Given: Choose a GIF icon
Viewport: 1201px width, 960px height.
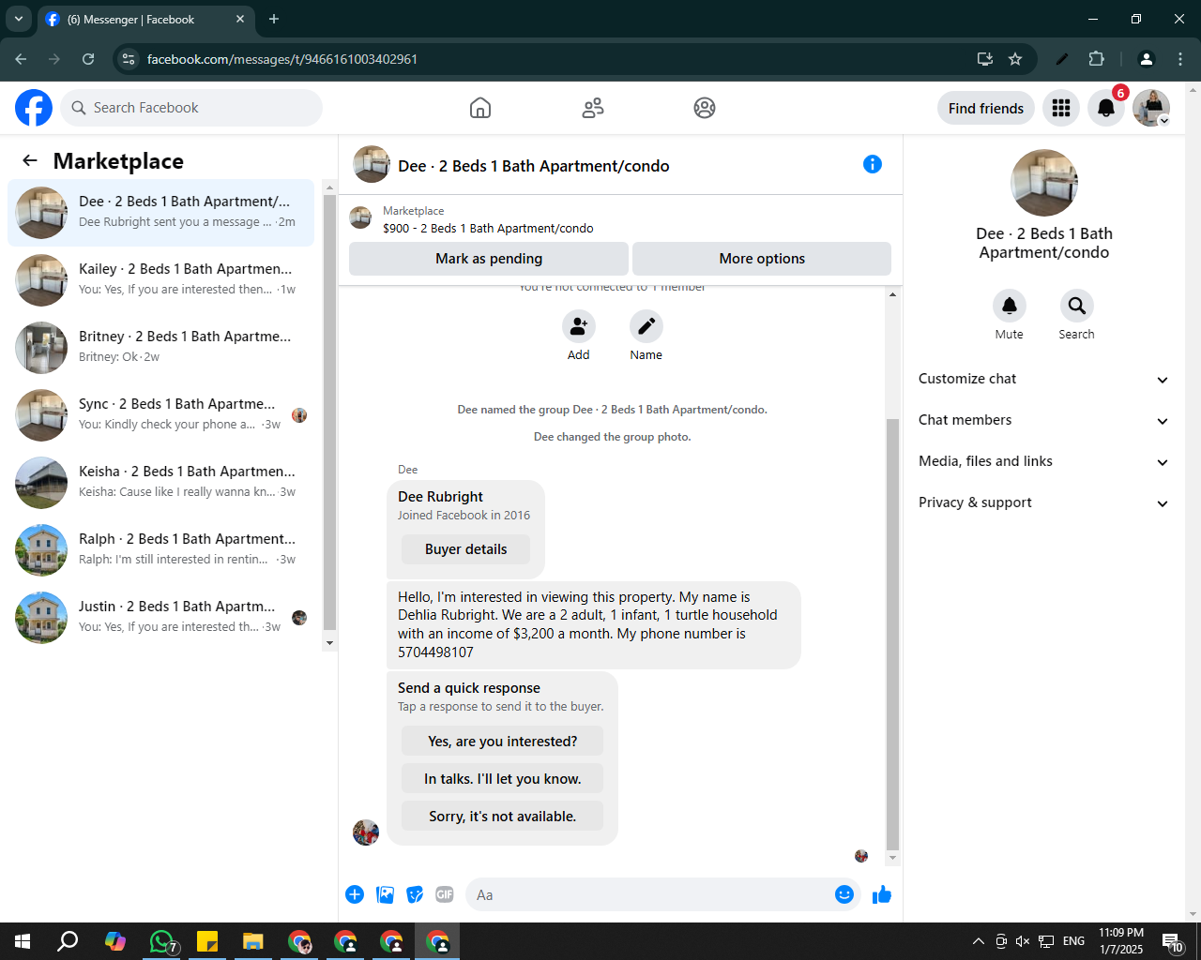Looking at the screenshot, I should click(445, 894).
